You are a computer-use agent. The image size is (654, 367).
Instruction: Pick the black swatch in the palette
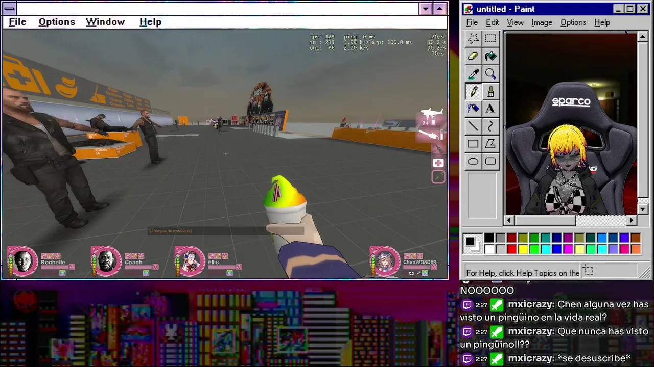(489, 238)
